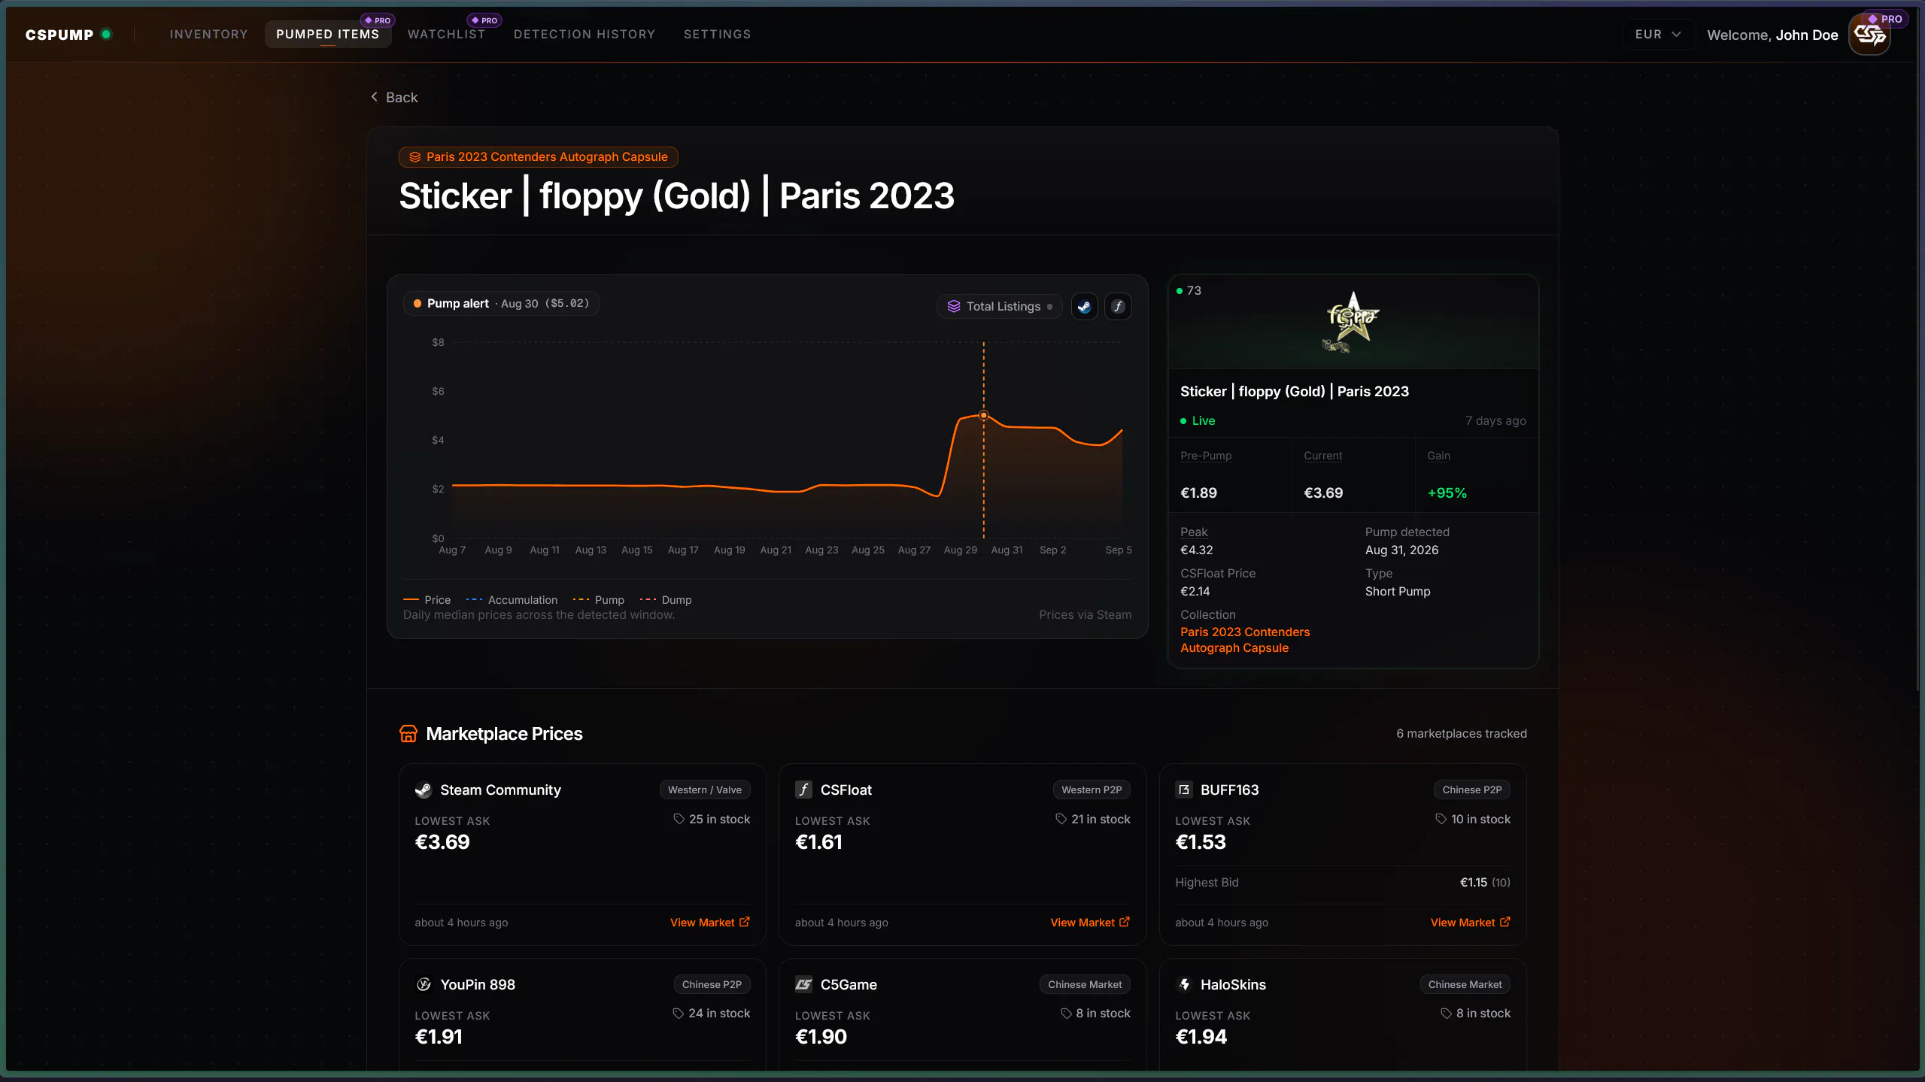Click the Current €3.69 value
1925x1082 pixels.
(x=1323, y=493)
